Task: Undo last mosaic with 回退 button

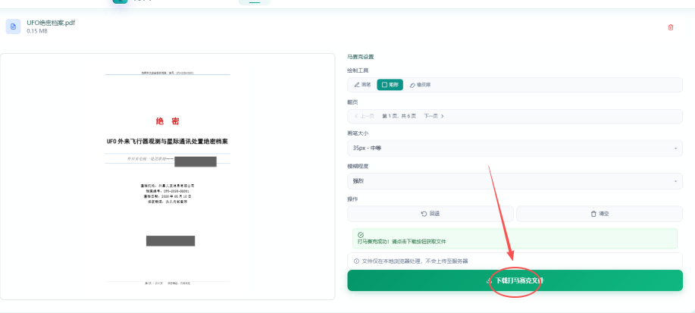Action: point(430,214)
